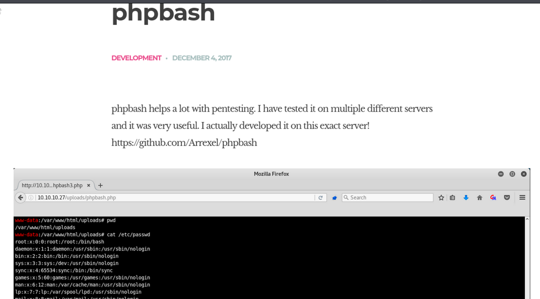Open a new tab with the plus button

pyautogui.click(x=100, y=185)
